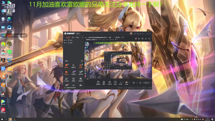Add a multimedia source
Screen dimensions: 215x121
115,83
